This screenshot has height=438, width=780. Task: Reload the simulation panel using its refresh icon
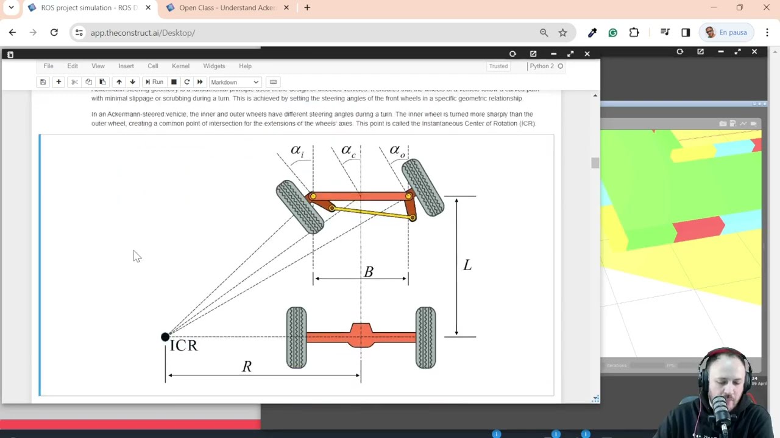pos(680,52)
